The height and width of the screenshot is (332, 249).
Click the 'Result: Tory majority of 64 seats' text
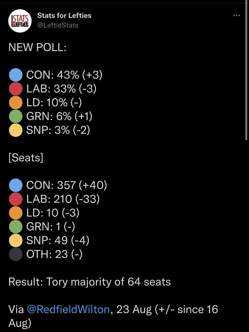90,282
